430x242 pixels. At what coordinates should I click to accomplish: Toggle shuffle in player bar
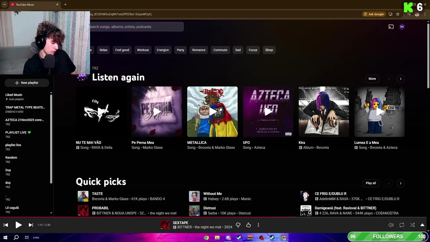(x=412, y=225)
